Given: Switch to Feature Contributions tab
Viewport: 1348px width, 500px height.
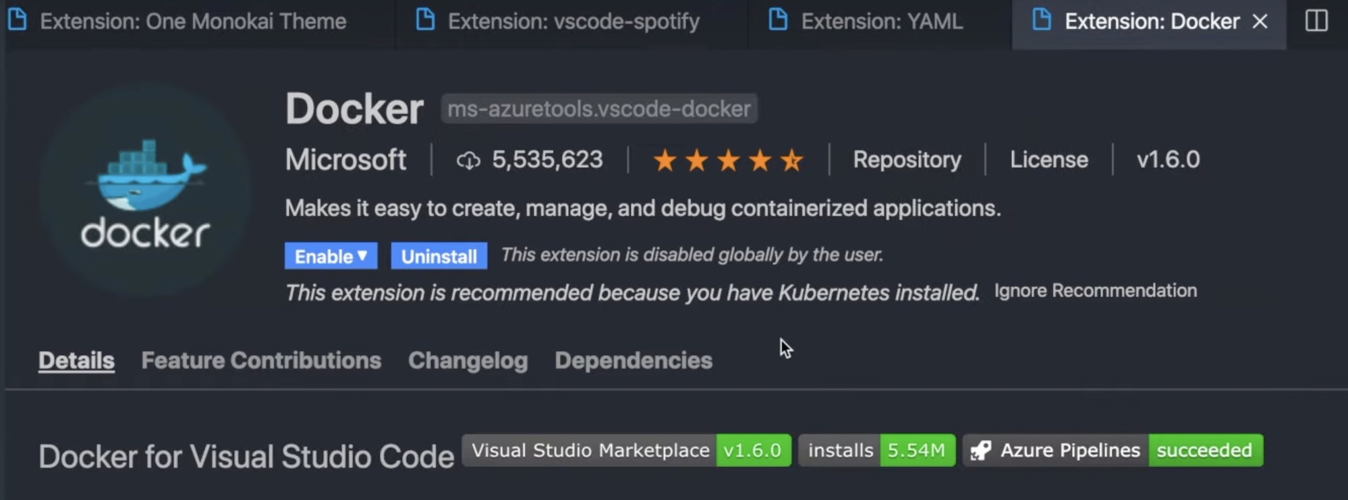Looking at the screenshot, I should point(261,361).
